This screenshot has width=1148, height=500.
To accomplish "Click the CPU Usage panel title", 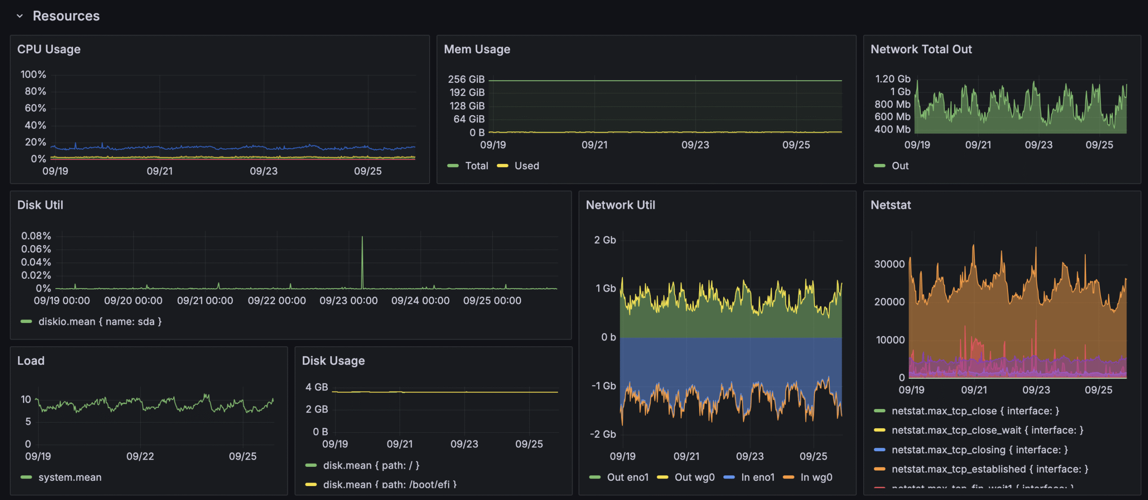I will coord(49,49).
